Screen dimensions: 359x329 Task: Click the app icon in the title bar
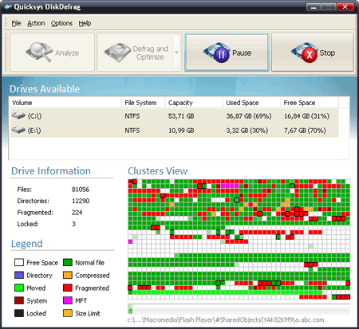(8, 6)
